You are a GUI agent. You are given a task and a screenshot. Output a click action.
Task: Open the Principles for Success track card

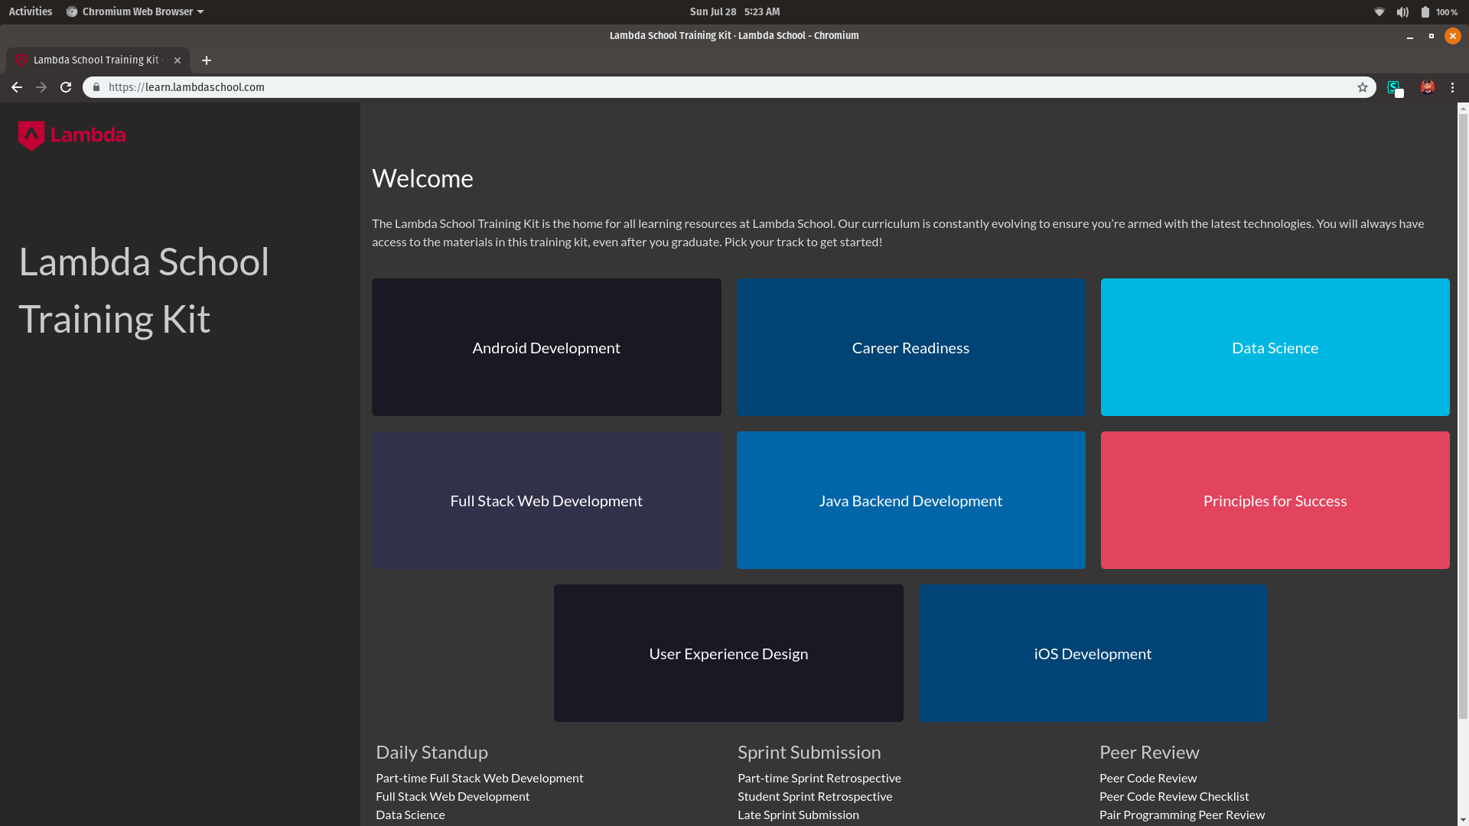tap(1275, 500)
